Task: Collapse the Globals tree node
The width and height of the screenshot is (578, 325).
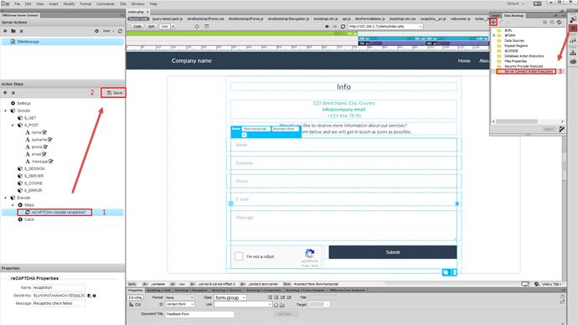Action: pyautogui.click(x=6, y=111)
